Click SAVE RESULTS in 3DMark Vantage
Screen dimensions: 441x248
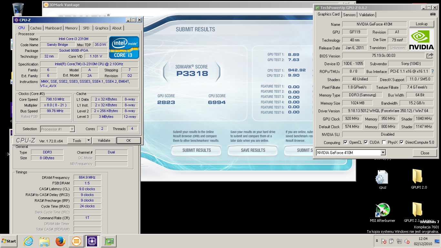coord(253,150)
